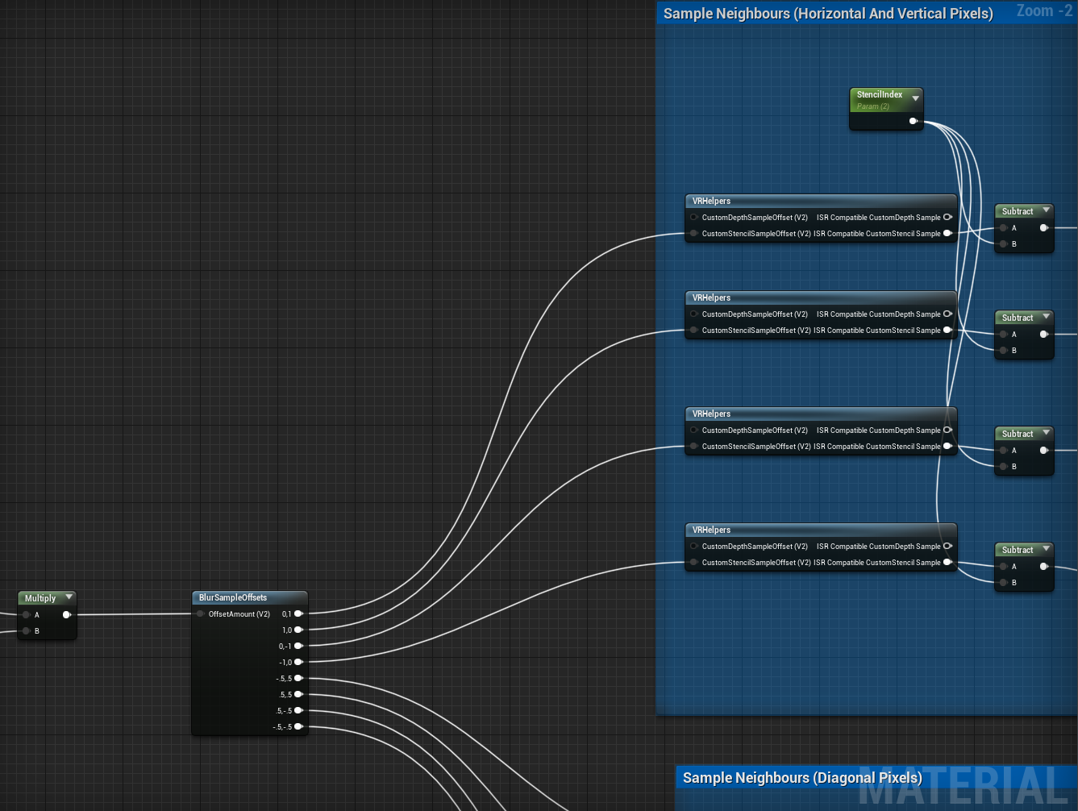Click the 1,0 output pin on BlurSampleOffsets
This screenshot has height=811, width=1078.
click(x=298, y=630)
